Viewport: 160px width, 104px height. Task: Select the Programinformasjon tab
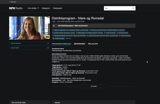tap(61, 44)
